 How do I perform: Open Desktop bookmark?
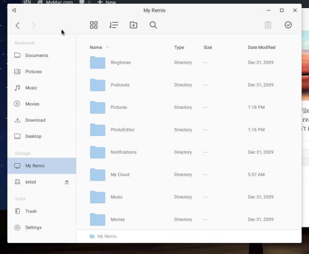click(42, 137)
